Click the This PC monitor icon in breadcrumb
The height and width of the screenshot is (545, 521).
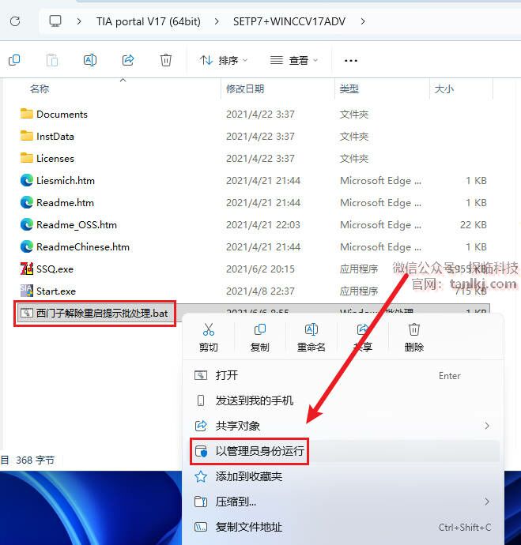[x=55, y=21]
